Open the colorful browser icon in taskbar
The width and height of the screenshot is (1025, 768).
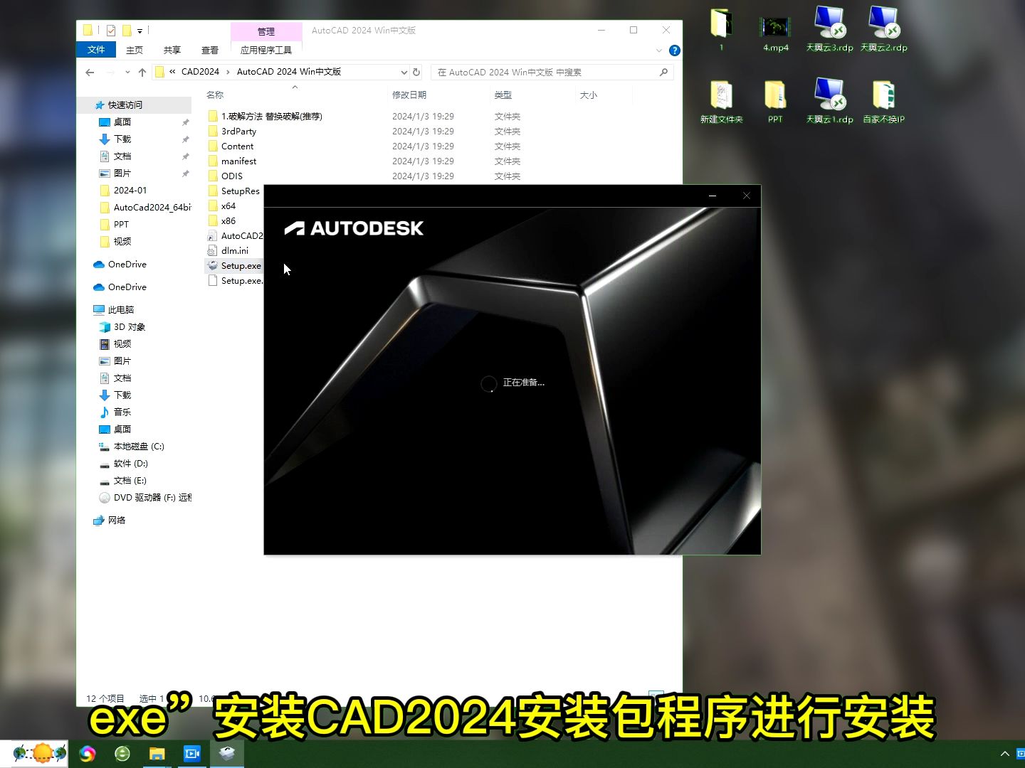88,754
